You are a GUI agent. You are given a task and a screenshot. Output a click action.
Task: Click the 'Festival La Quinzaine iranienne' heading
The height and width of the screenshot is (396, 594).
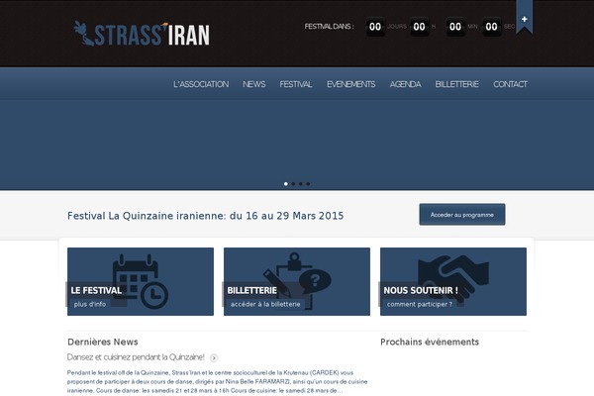[x=205, y=216]
